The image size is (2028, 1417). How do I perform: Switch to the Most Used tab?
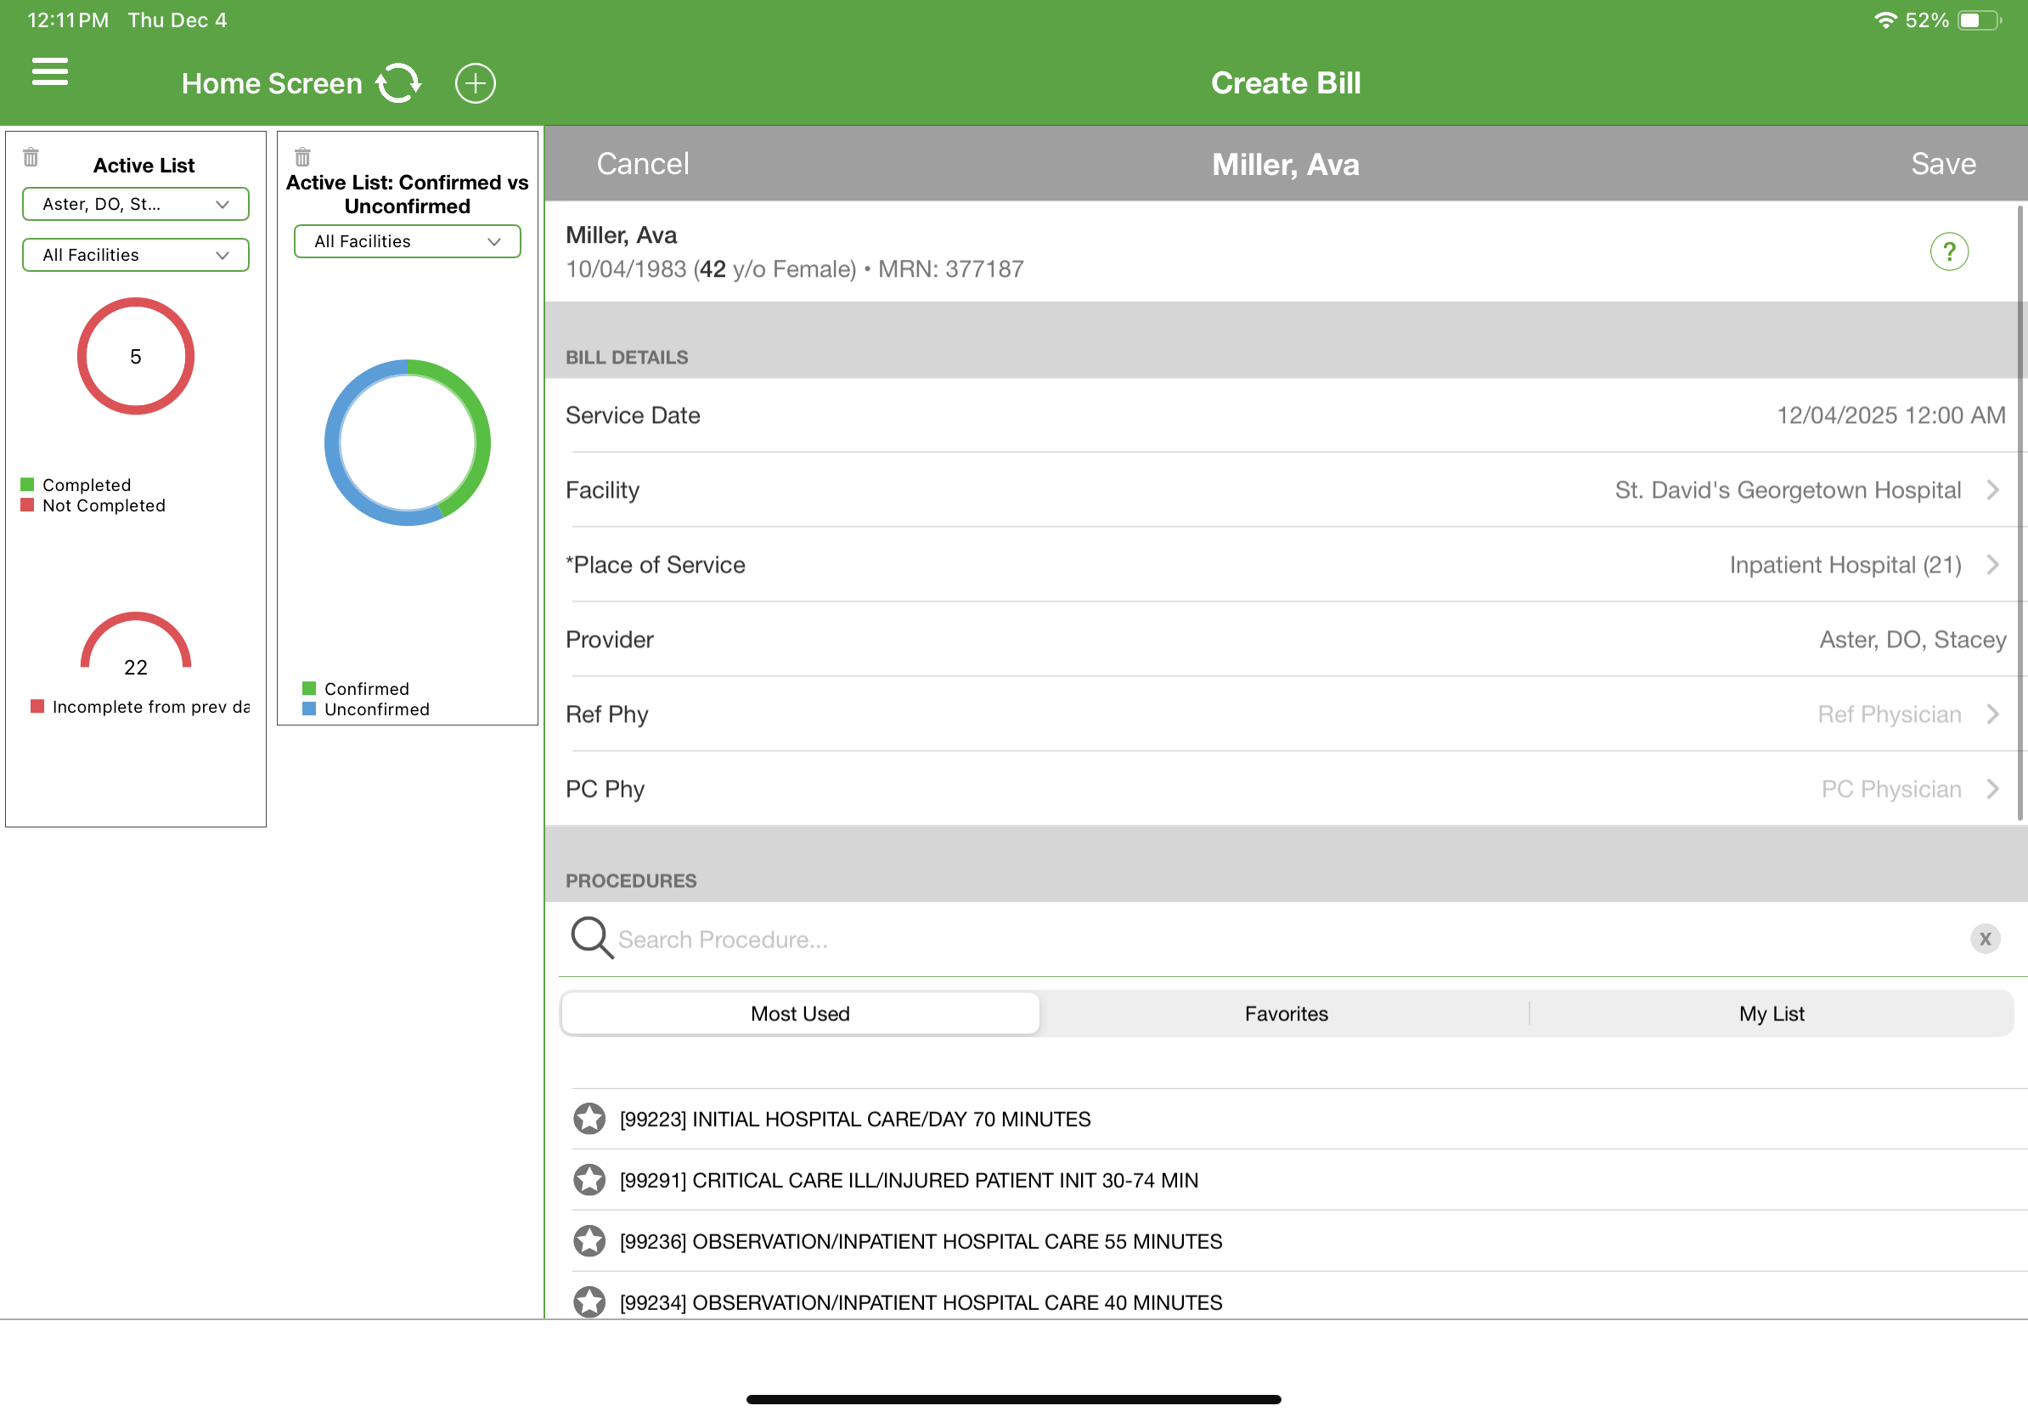800,1013
